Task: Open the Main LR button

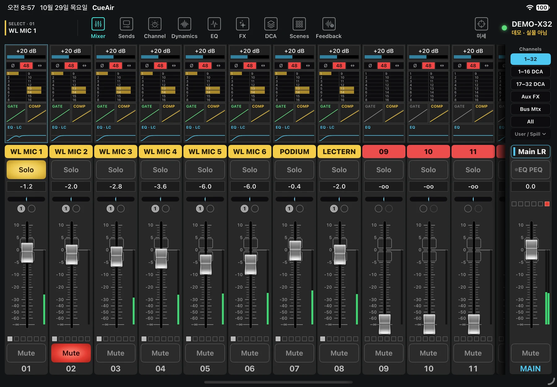Action: (x=530, y=152)
